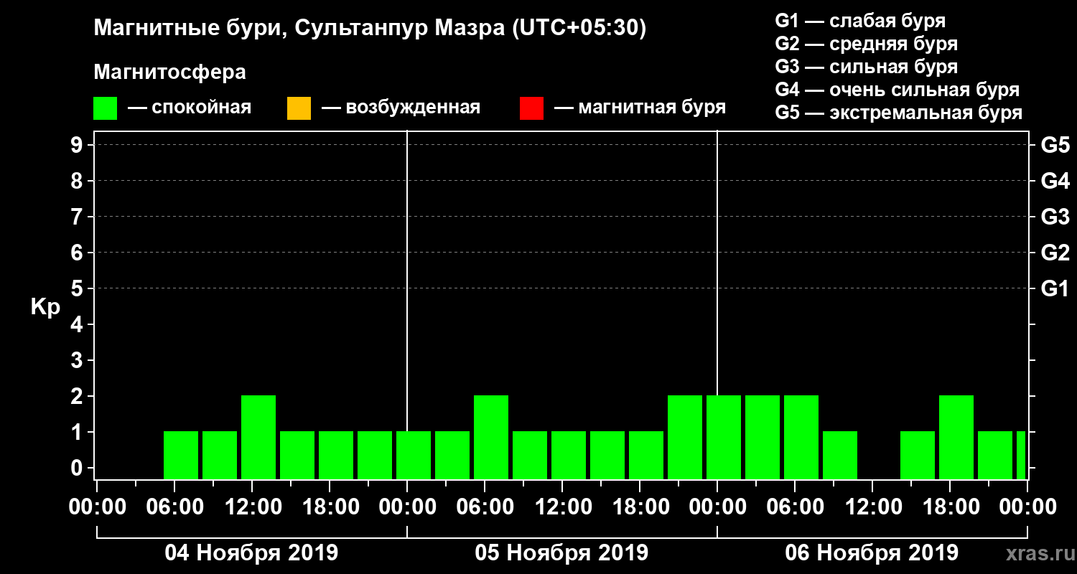1077x574 pixels.
Task: Click the orange 'возбужденная' legend swatch
Action: (299, 108)
